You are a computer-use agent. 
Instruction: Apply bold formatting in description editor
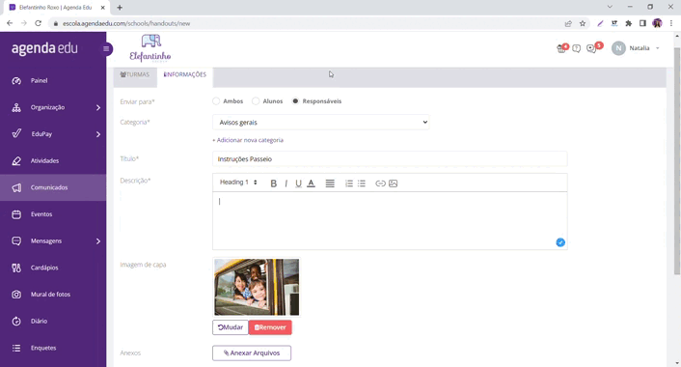(274, 183)
